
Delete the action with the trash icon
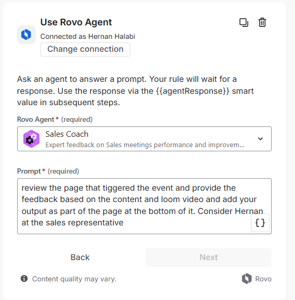tap(262, 23)
